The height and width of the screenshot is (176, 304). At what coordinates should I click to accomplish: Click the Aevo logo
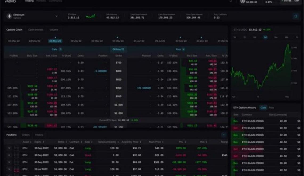click(10, 2)
